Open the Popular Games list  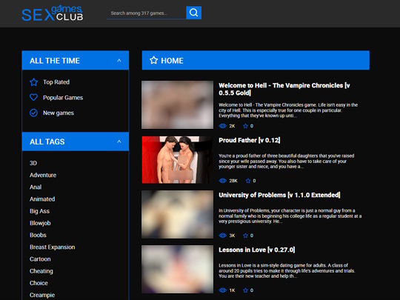(x=63, y=98)
